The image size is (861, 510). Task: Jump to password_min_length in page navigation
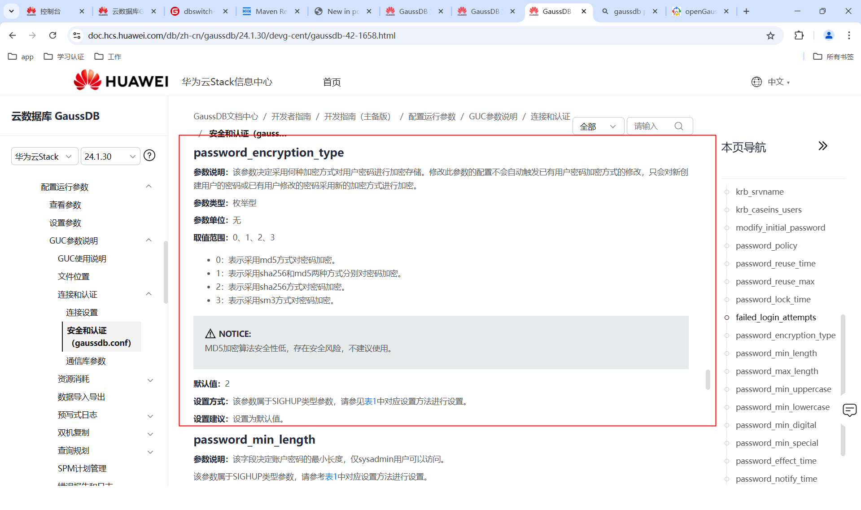tap(776, 353)
